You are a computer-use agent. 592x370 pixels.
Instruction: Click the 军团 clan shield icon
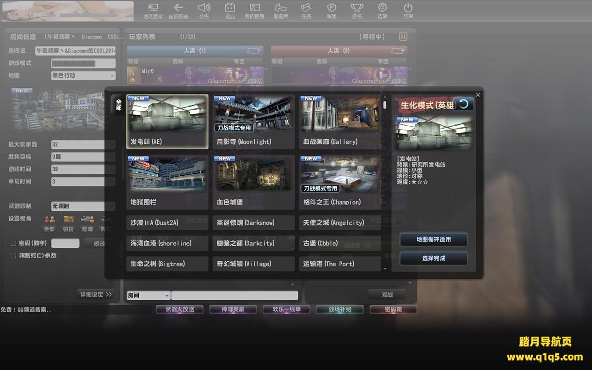coord(331,8)
